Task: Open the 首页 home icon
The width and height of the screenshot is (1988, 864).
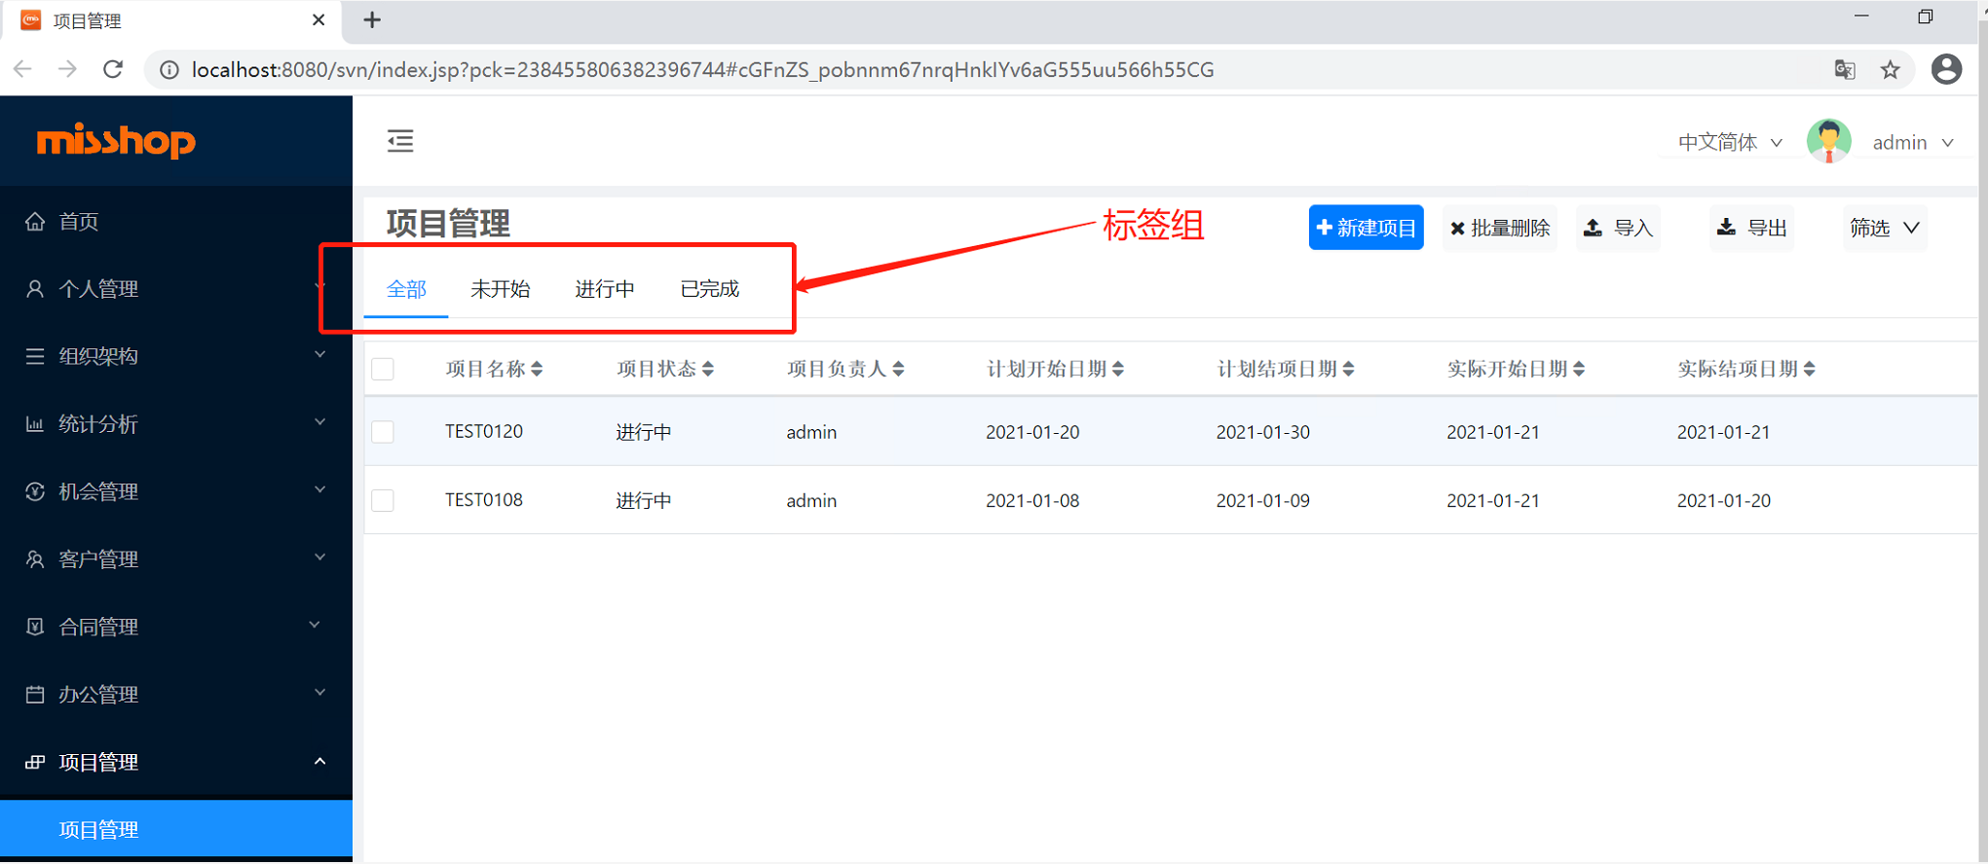Action: [x=35, y=222]
